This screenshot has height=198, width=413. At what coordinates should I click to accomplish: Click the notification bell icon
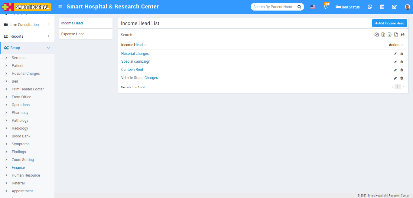tap(326, 7)
